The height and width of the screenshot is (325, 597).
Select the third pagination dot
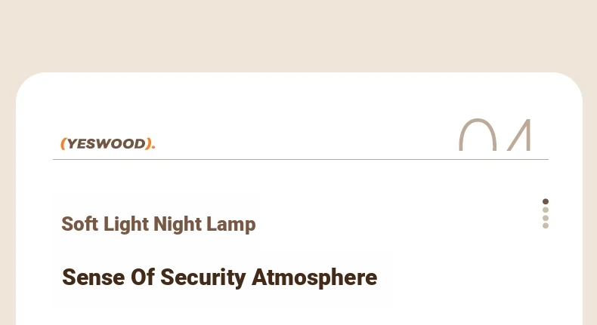pos(546,218)
